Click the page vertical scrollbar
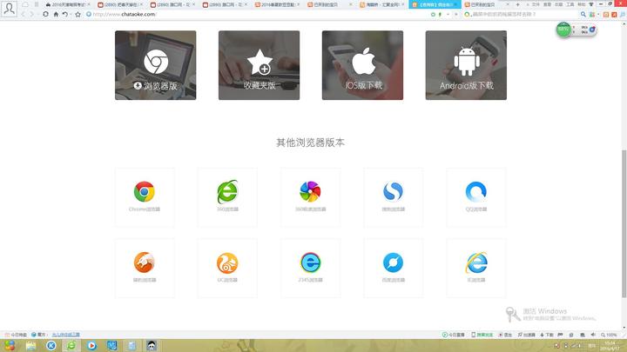Screen dimensions: 627x352 click(624, 223)
